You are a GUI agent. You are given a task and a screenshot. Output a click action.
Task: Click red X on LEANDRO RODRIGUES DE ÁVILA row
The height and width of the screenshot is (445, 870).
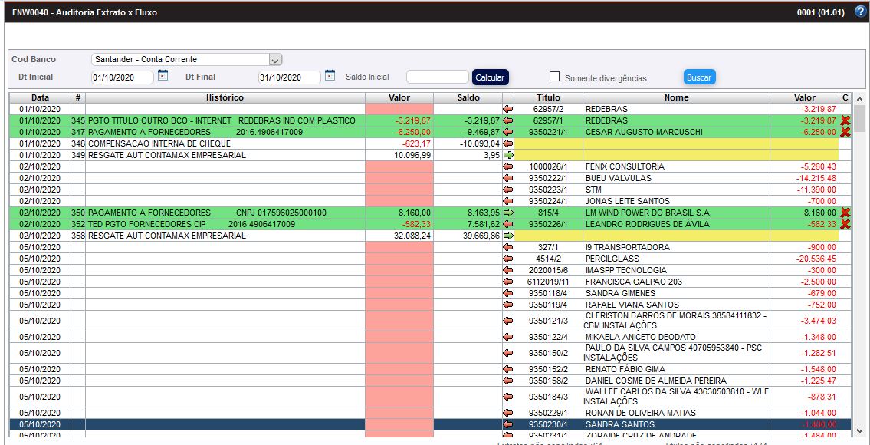(x=845, y=224)
